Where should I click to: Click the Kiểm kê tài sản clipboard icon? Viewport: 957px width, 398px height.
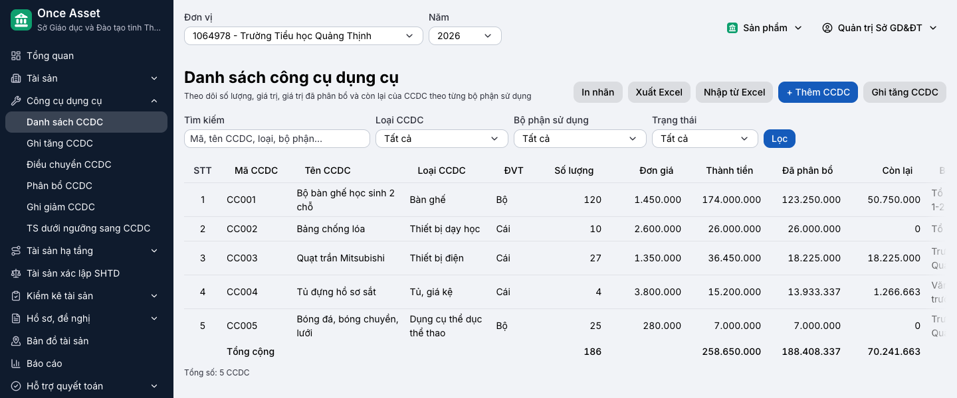click(x=16, y=296)
